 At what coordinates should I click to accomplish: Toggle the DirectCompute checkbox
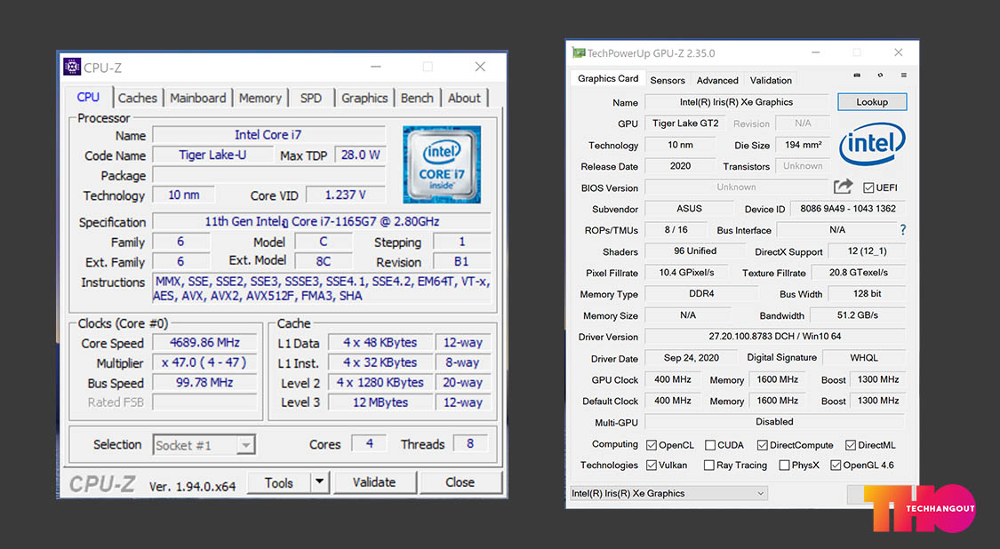click(762, 445)
